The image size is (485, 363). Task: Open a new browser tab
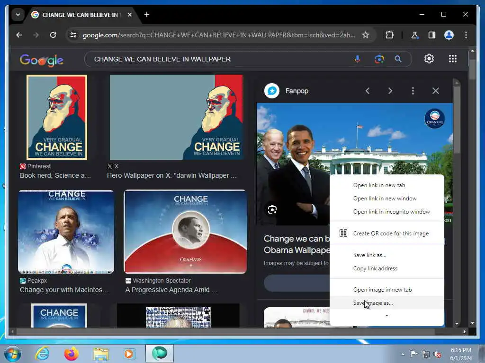pos(147,15)
